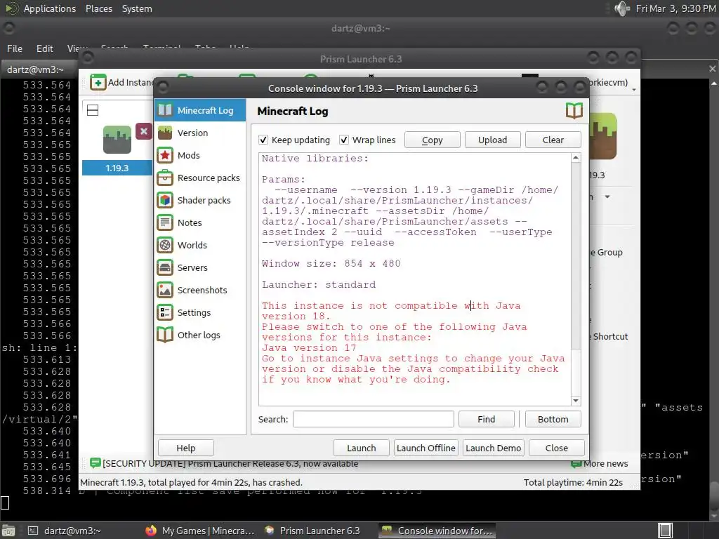Clear the log output
The width and height of the screenshot is (719, 539).
(553, 140)
